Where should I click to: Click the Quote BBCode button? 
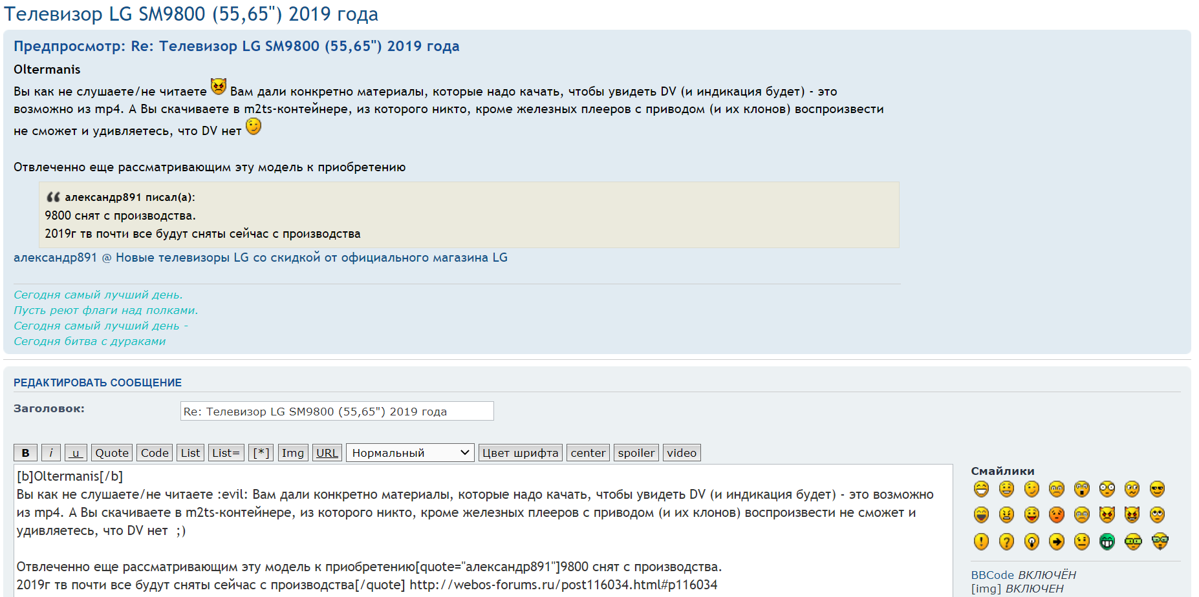coord(112,453)
